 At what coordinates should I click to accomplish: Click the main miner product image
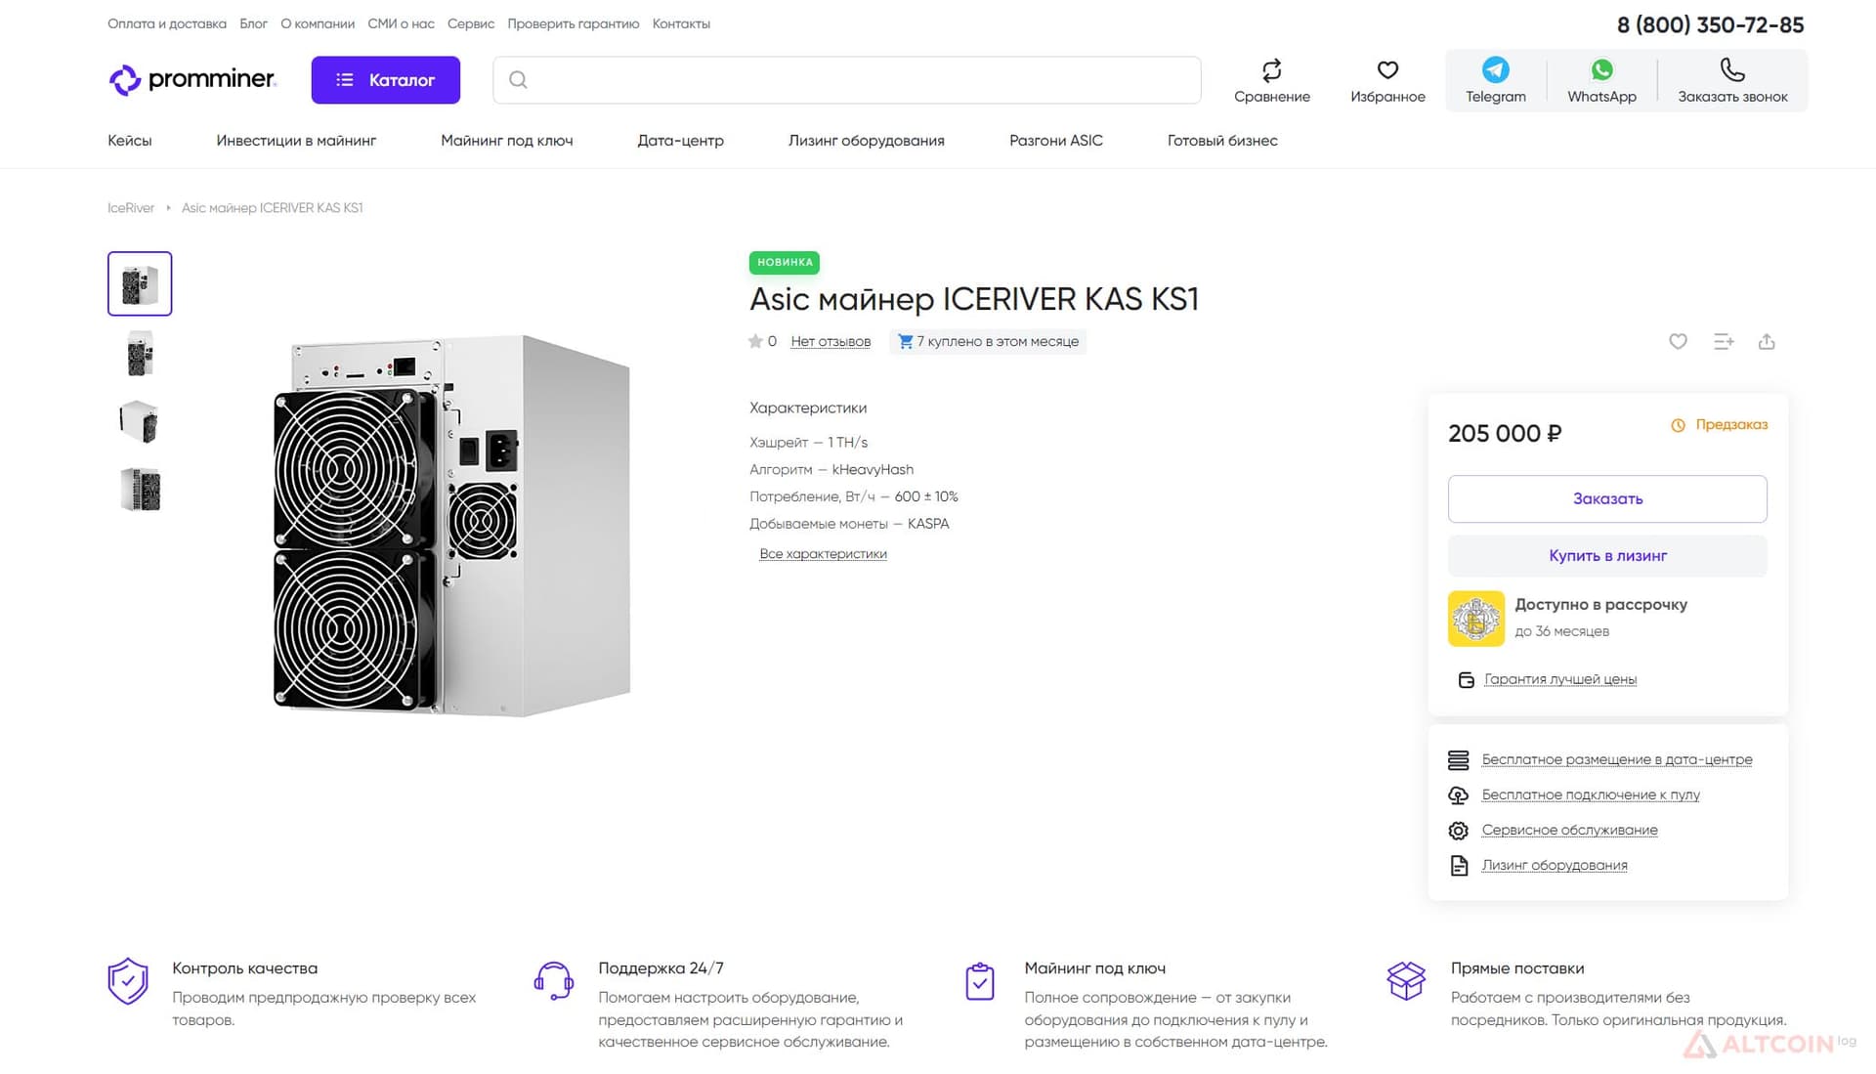451,525
